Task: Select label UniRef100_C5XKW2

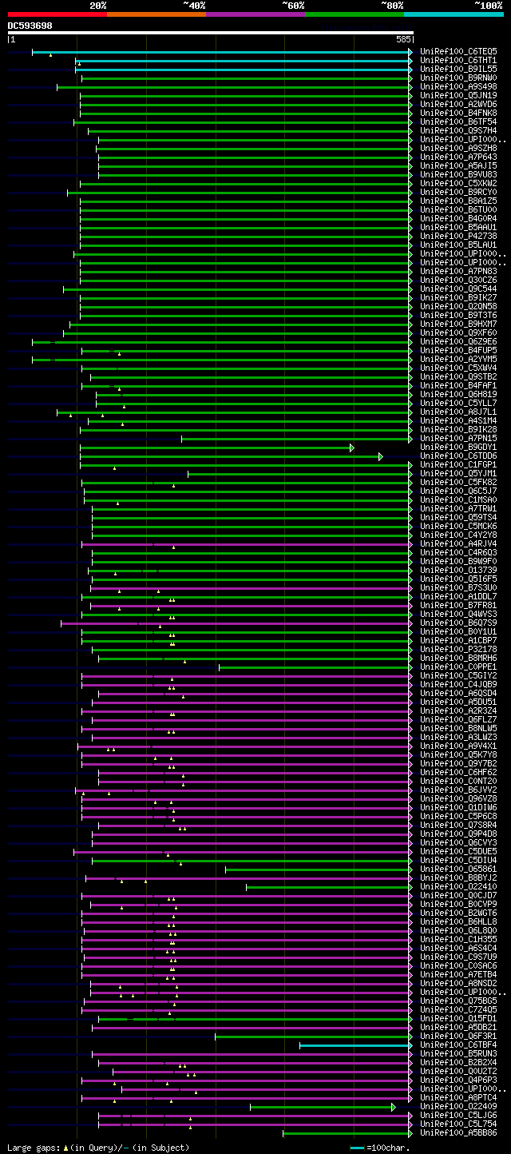Action: 458,183
